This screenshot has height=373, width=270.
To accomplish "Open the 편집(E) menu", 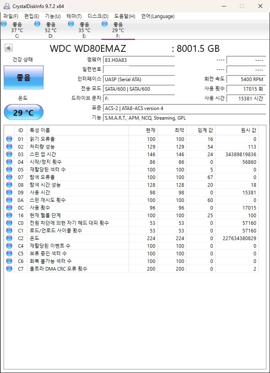I will click(32, 16).
